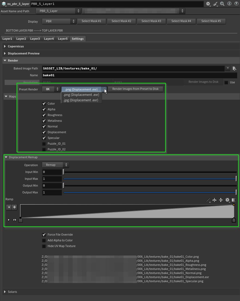Click the Select Mask #3 button
Screen dimensions: 240x301
click(x=151, y=21)
